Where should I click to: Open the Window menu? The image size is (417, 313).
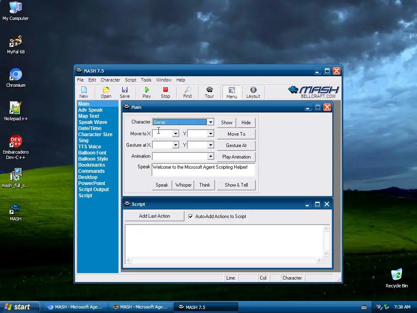tap(164, 80)
